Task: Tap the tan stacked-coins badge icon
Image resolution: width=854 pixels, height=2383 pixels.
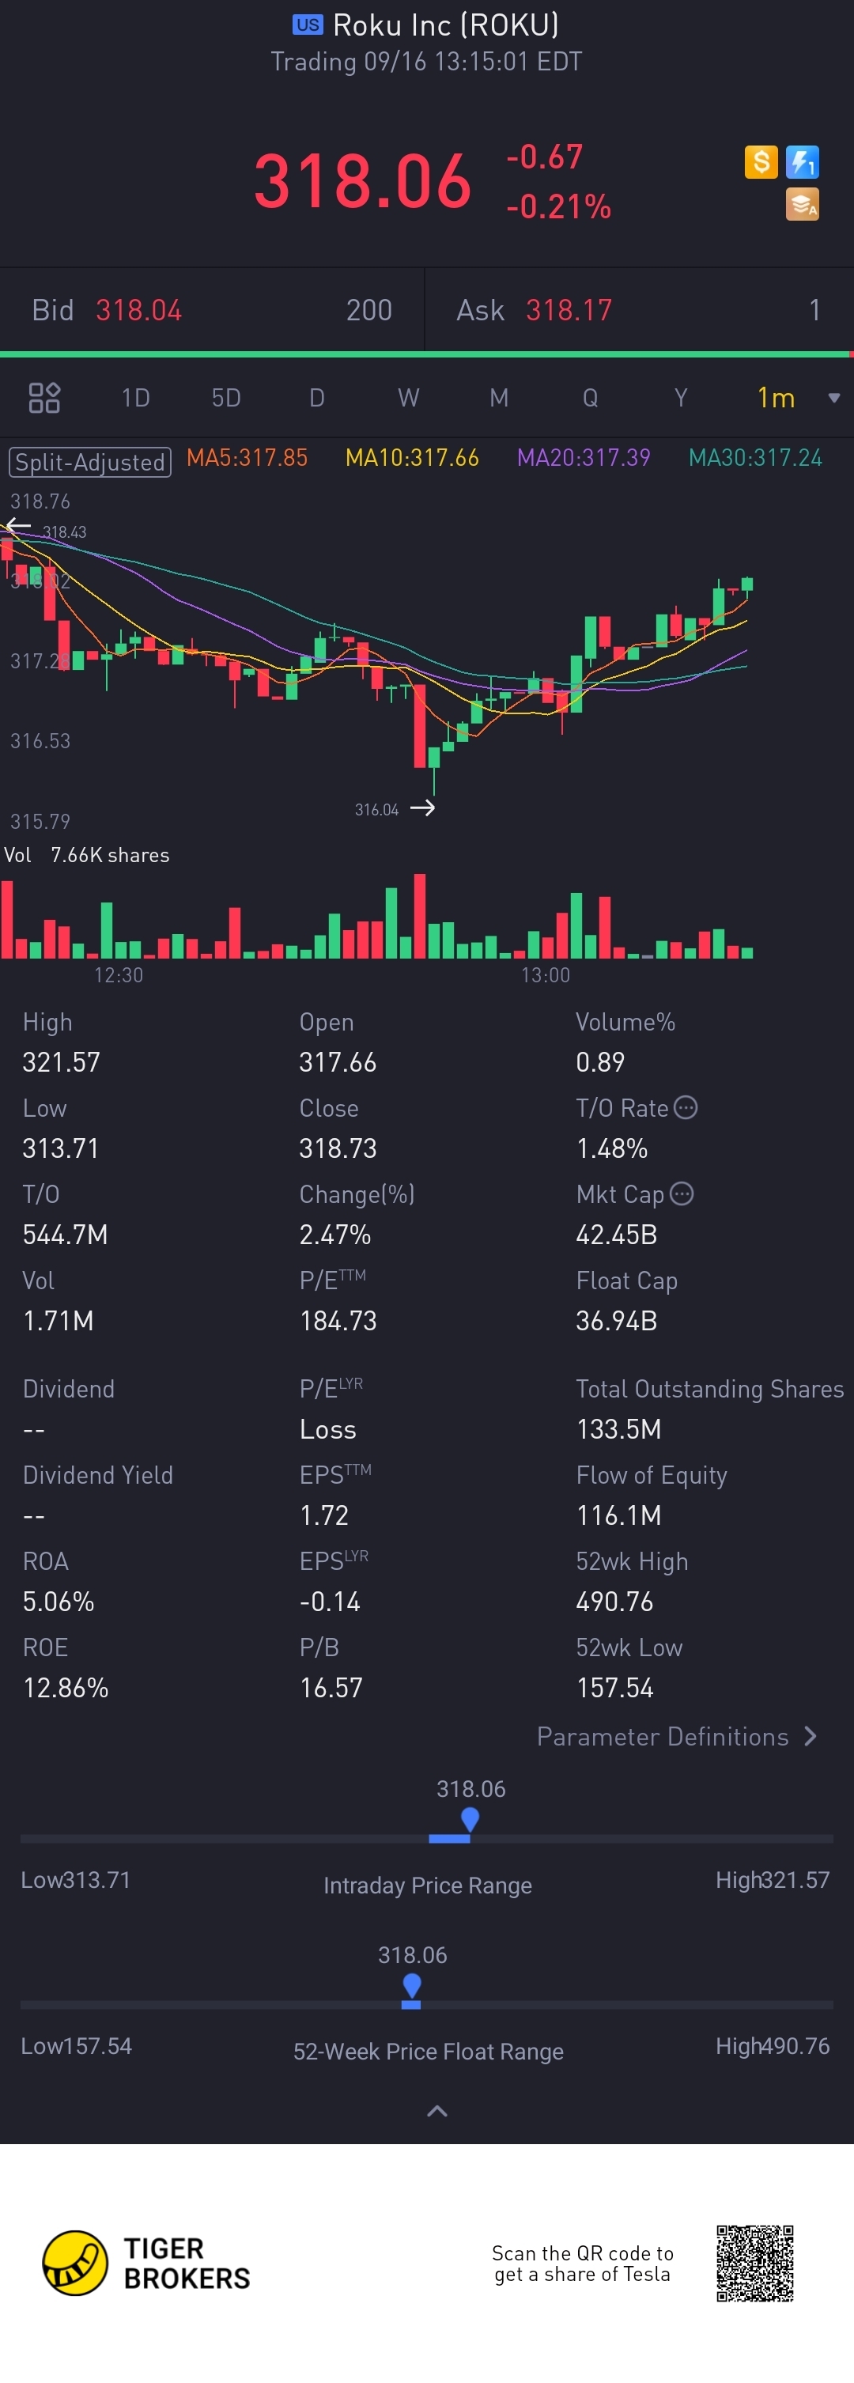Action: coord(802,204)
